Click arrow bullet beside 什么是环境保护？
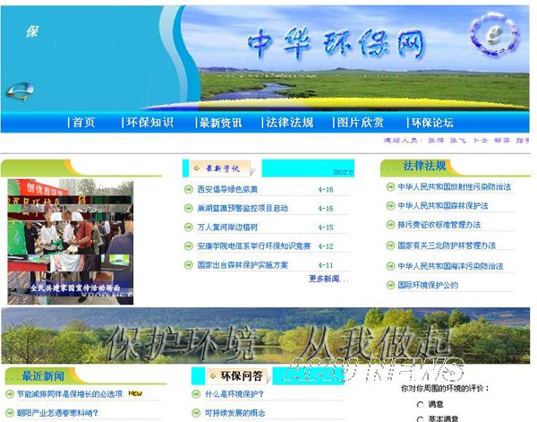This screenshot has width=537, height=422. click(196, 394)
